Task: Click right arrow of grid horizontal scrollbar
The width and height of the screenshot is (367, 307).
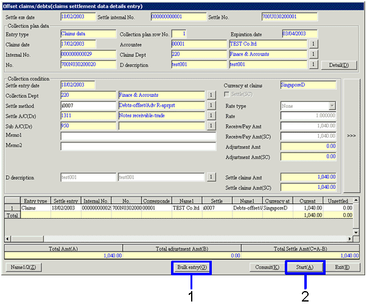Action: coord(349,239)
